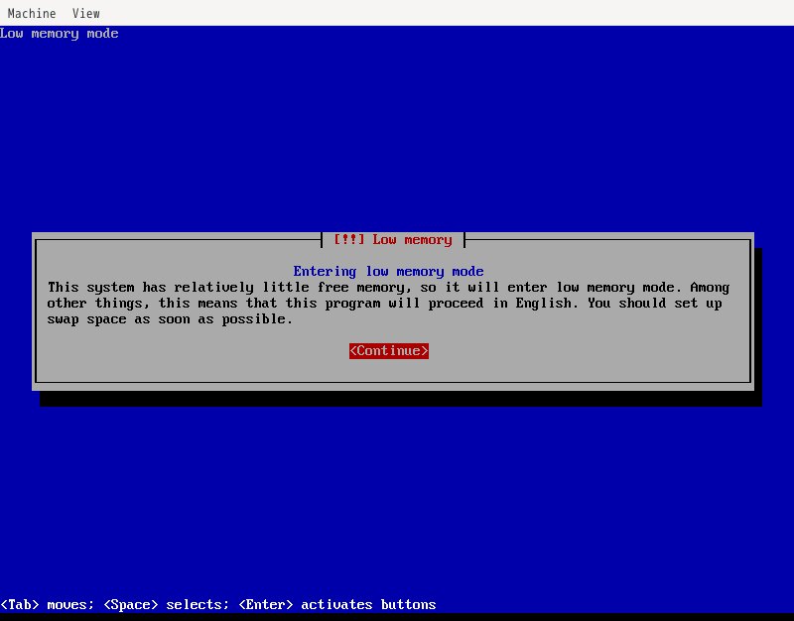
Task: Click the "[!!]" priority marker in dialog title
Action: (349, 240)
